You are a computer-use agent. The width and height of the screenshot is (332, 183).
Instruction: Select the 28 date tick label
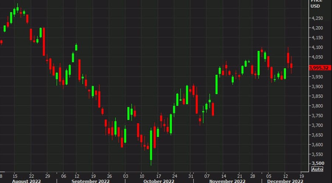pos(253,176)
